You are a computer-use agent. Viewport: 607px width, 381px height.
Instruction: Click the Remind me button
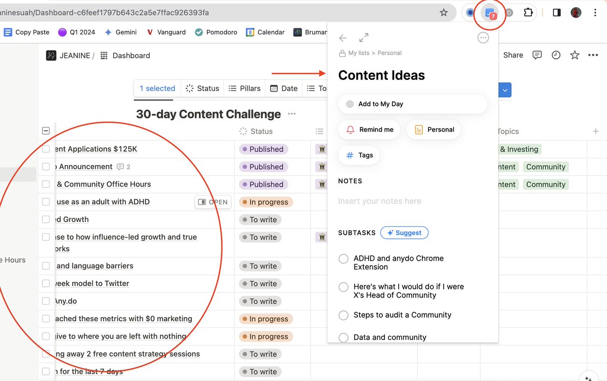point(369,130)
